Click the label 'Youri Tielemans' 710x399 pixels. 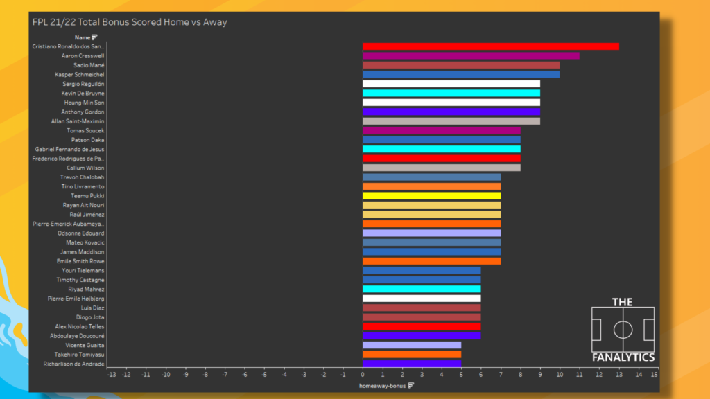(83, 271)
